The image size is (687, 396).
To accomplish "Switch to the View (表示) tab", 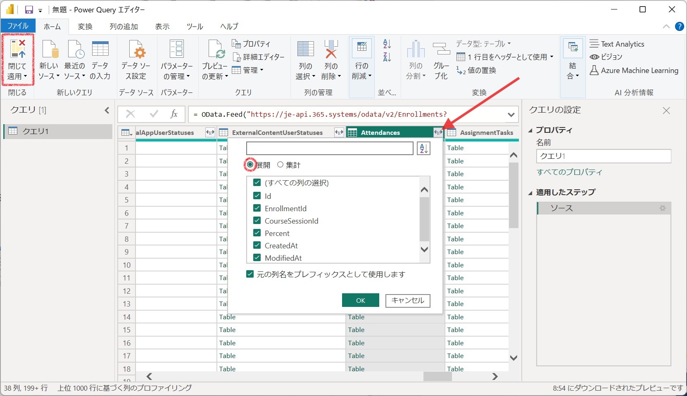I will click(x=162, y=26).
